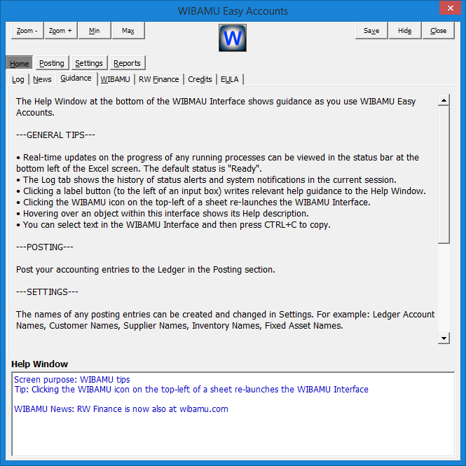Click the Min button
Screen dimensions: 466x466
click(94, 31)
